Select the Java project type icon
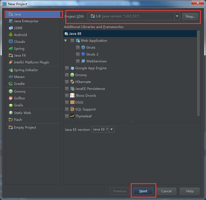206x200 pixels. pos(11,14)
